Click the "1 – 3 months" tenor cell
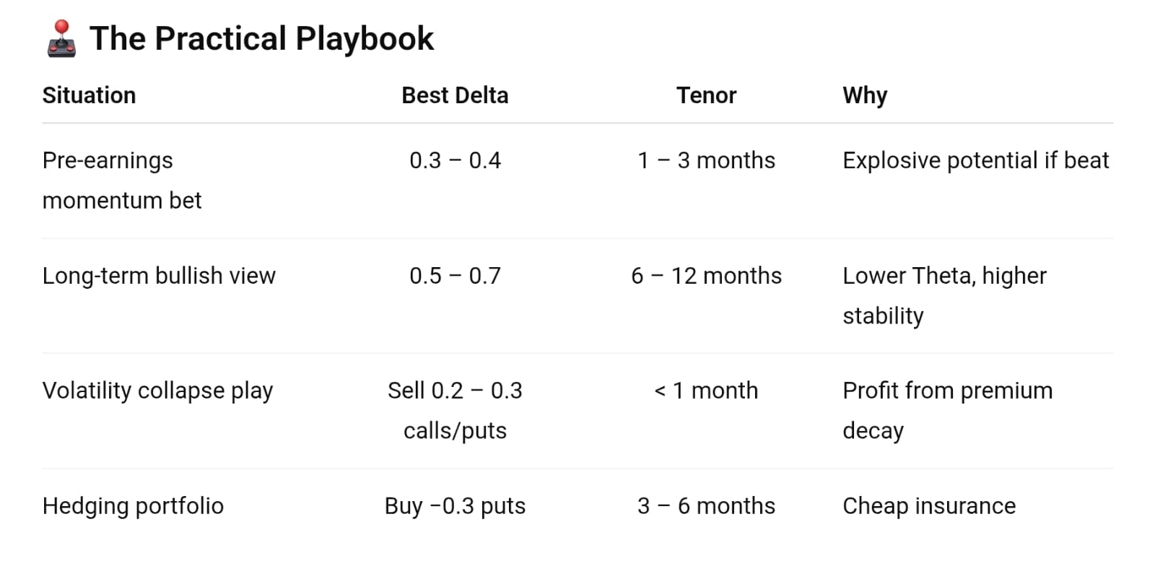1155x561 pixels. (706, 160)
